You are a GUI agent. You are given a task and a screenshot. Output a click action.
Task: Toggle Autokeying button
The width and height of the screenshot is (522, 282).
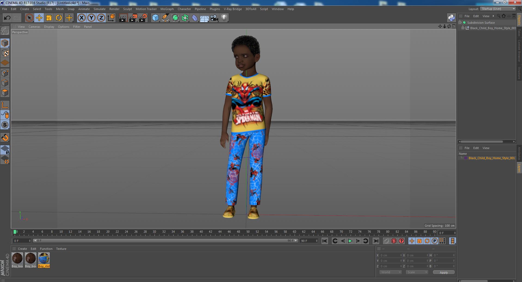pyautogui.click(x=394, y=241)
